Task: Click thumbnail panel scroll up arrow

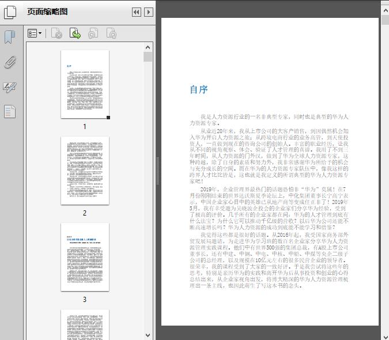Action: 148,47
